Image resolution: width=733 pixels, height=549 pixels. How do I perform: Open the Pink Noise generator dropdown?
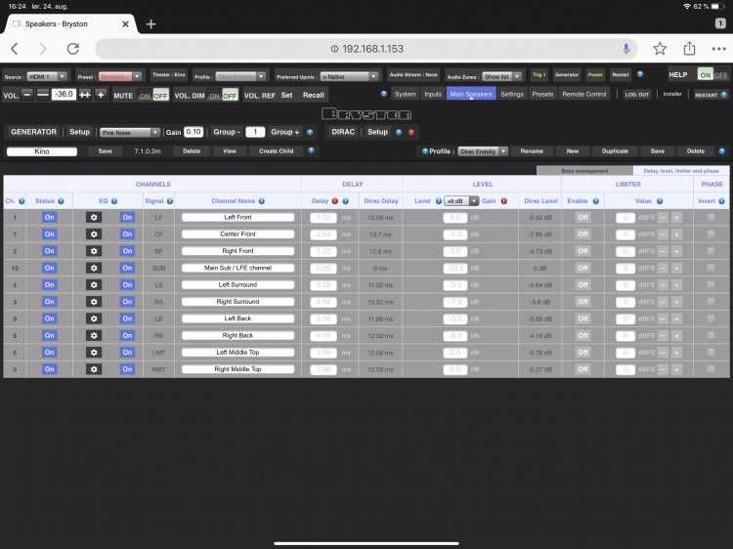pyautogui.click(x=129, y=133)
